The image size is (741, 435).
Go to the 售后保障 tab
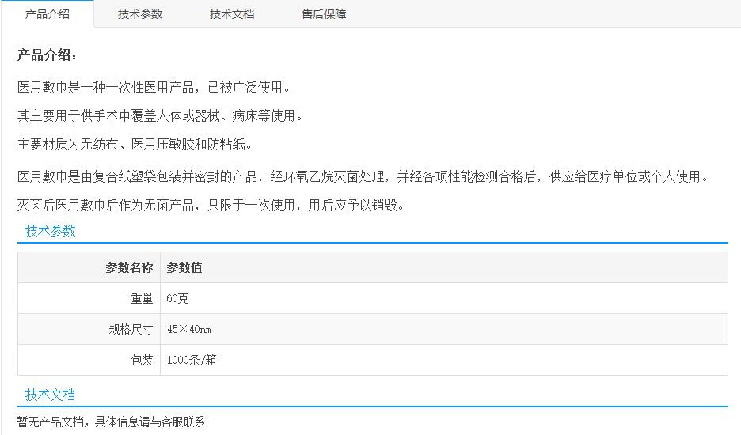(324, 14)
